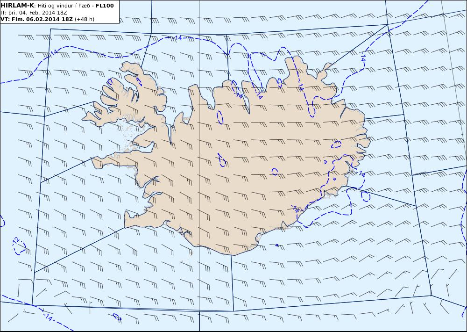Click the '12' temperature contour label
This screenshot has height=332, width=467.
[x=16, y=240]
